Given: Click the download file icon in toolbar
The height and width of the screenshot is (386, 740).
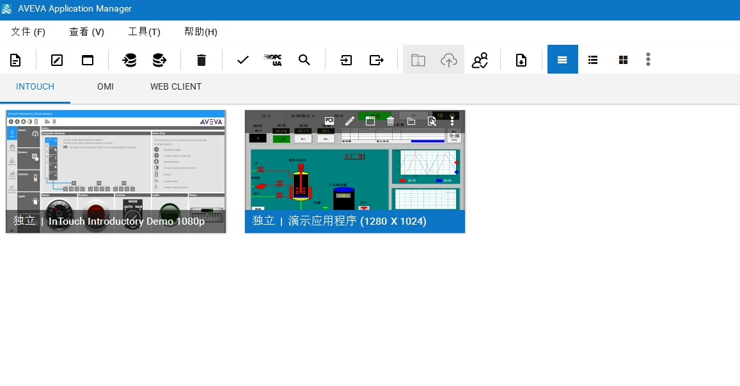Looking at the screenshot, I should (521, 60).
